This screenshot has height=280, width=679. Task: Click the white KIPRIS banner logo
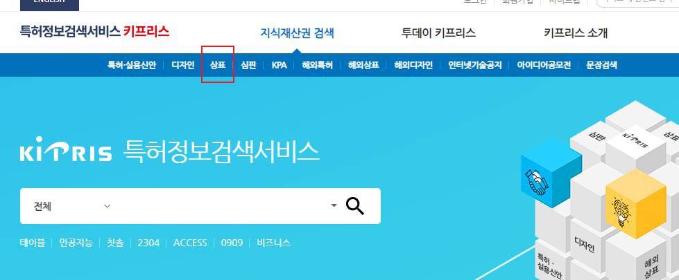(x=66, y=149)
